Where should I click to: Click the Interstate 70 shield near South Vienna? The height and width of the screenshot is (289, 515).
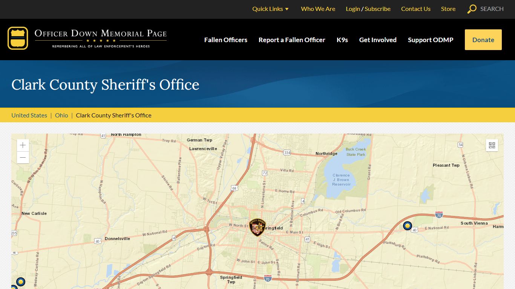(x=439, y=215)
